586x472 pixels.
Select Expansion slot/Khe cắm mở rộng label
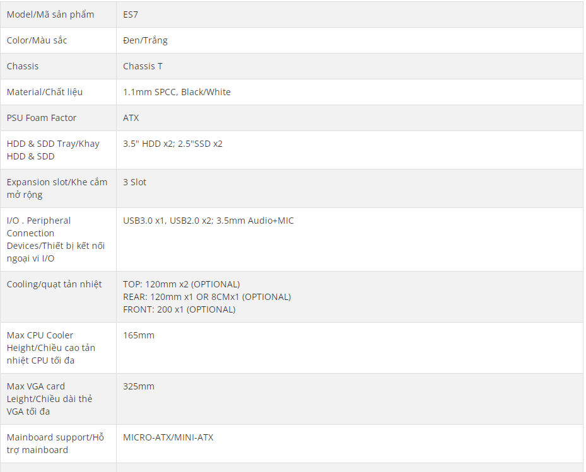click(57, 188)
